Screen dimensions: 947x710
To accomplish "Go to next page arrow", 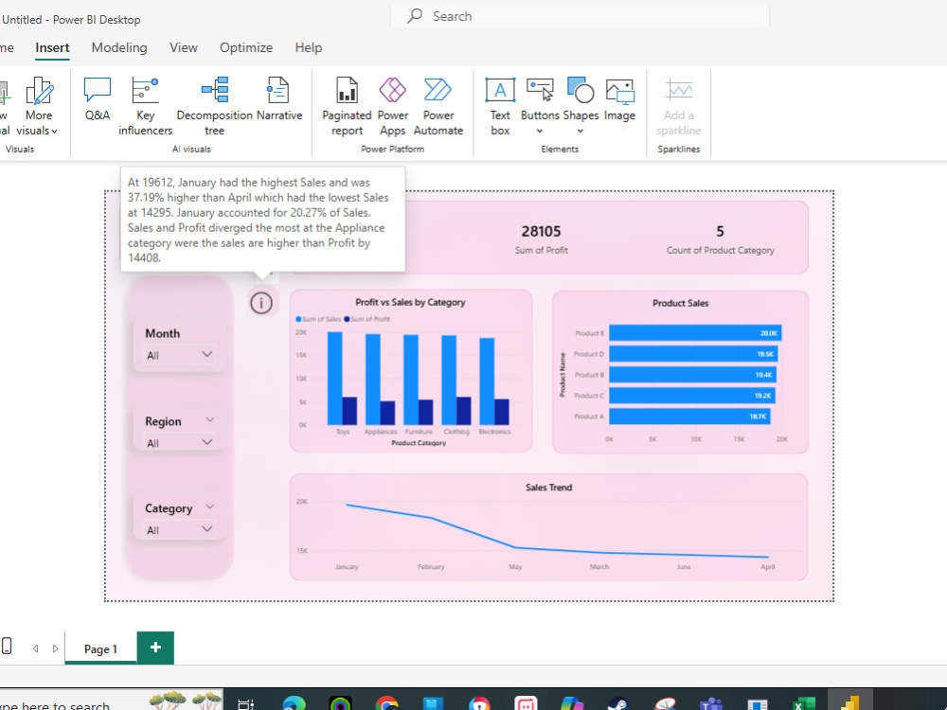I will [x=55, y=648].
